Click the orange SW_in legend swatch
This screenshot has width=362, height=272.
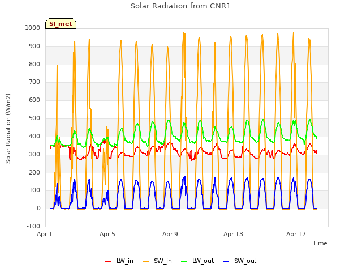146,262
